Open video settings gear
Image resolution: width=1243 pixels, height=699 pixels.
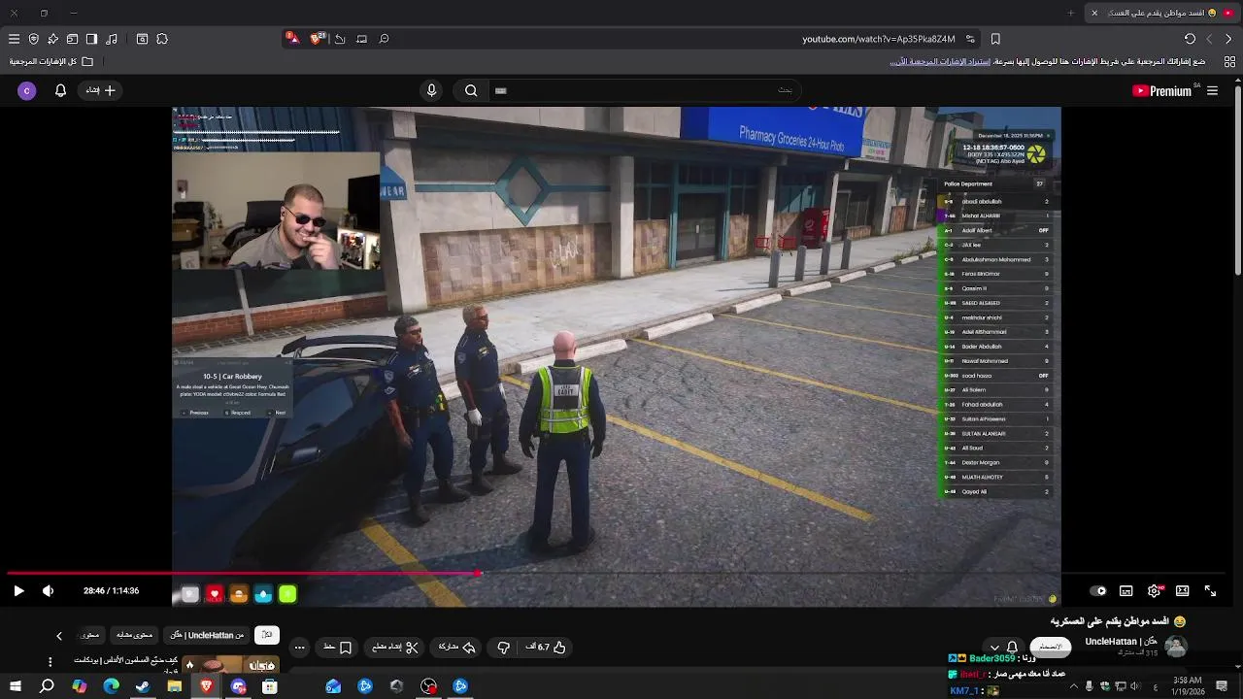pos(1154,590)
